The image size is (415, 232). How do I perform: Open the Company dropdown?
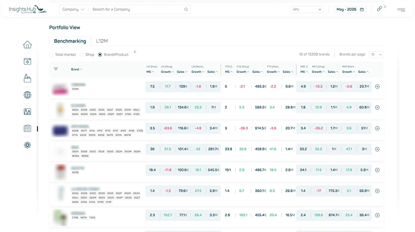pyautogui.click(x=73, y=10)
